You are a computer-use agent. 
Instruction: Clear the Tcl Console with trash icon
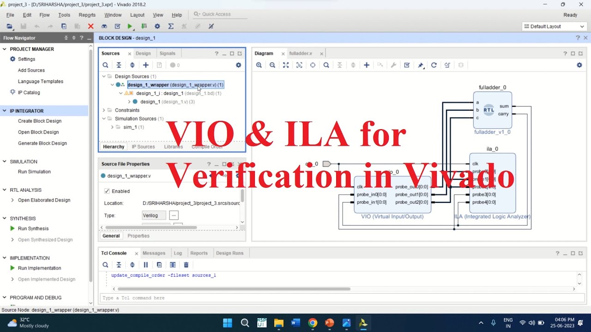186,265
